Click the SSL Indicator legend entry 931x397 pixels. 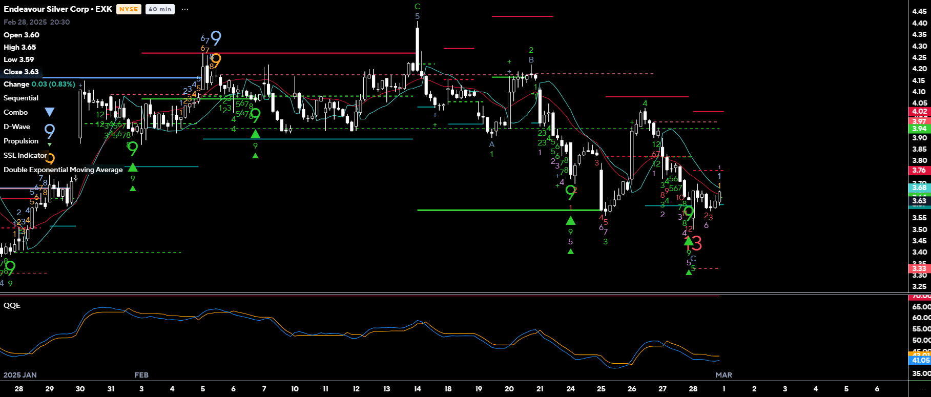(25, 155)
